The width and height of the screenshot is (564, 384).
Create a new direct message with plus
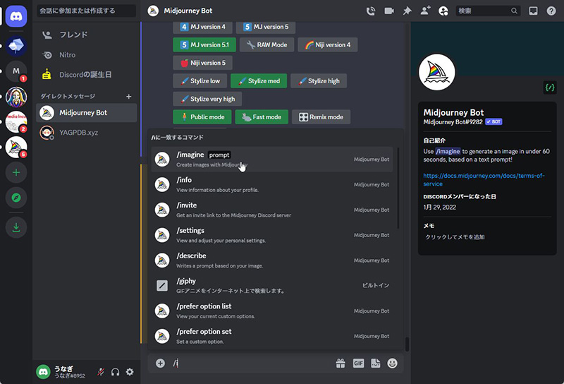pyautogui.click(x=128, y=96)
